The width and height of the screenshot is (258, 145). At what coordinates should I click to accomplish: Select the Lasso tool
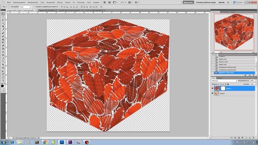point(3,20)
